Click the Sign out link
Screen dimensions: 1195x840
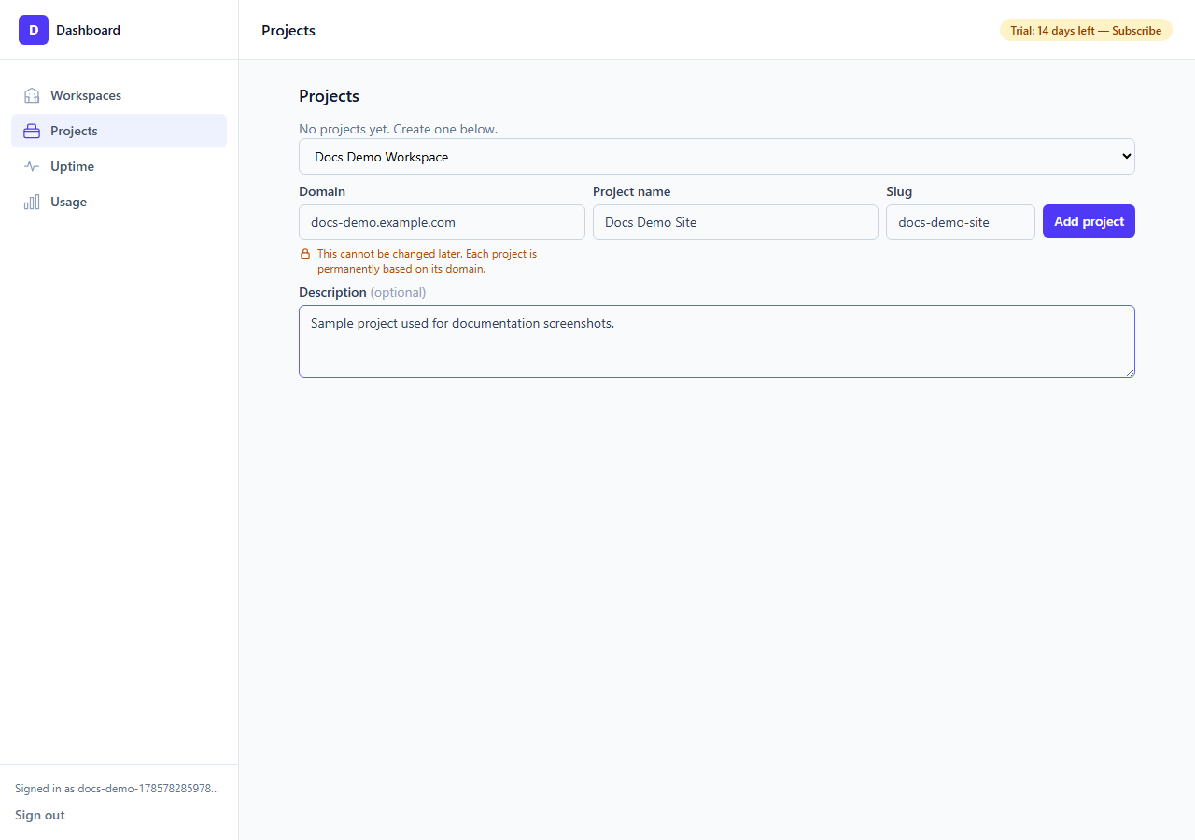point(40,815)
